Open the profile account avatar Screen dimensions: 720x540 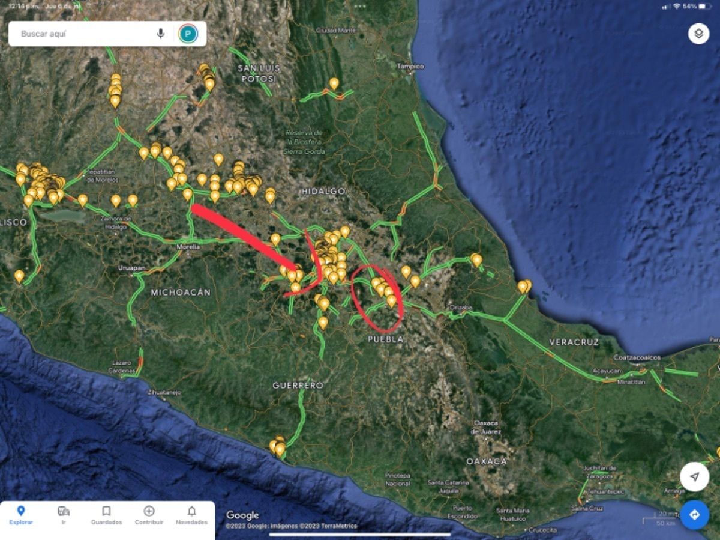pyautogui.click(x=188, y=34)
